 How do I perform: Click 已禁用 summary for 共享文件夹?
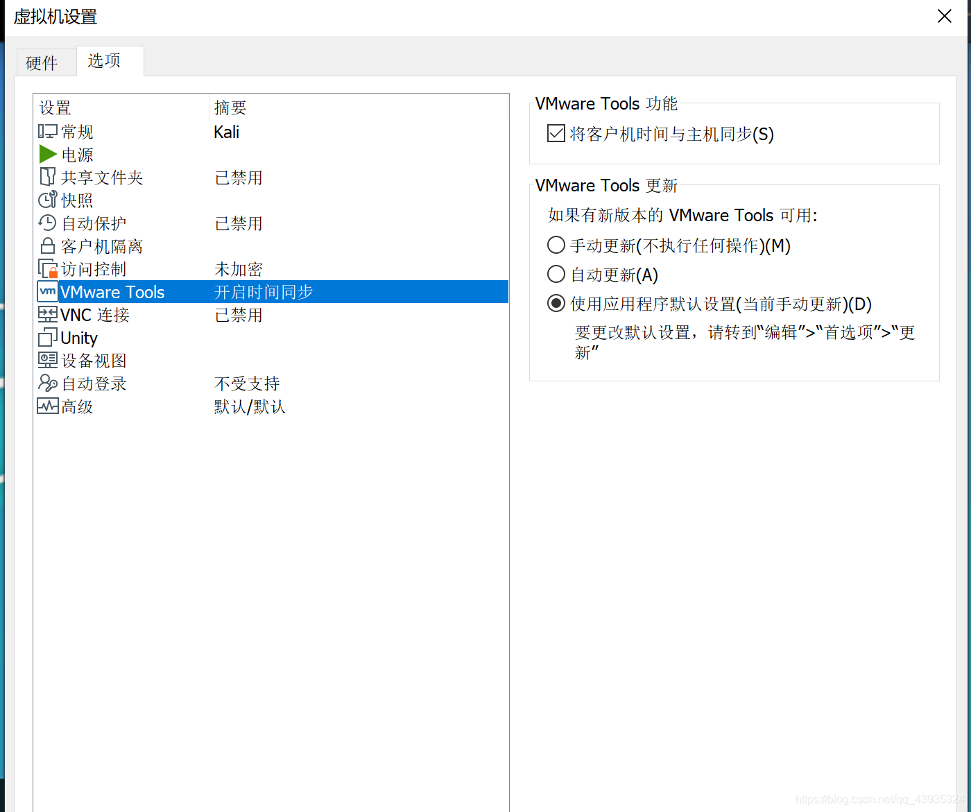coord(239,178)
